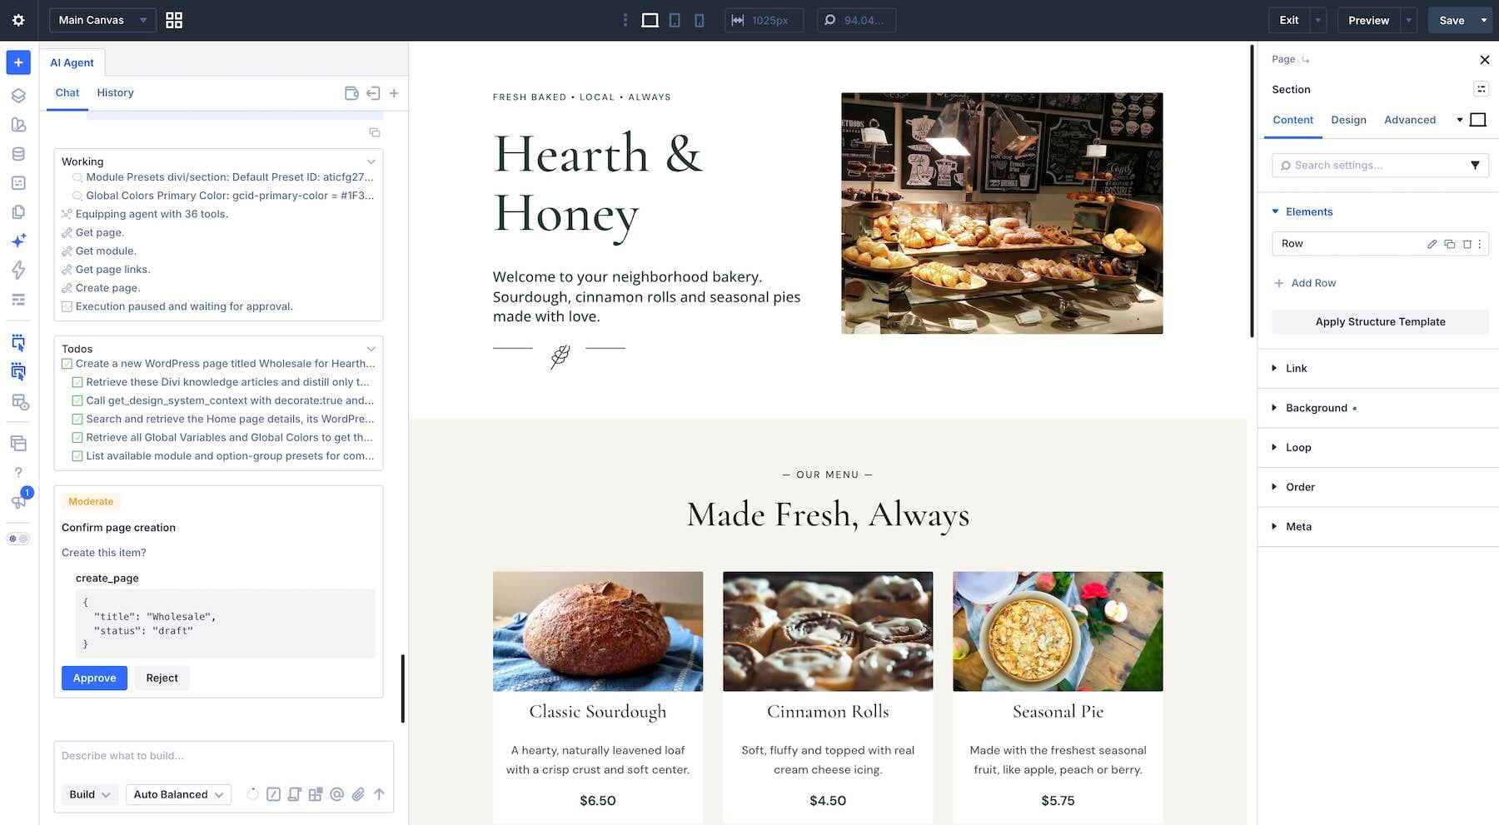
Task: Click the blue add module plus button
Action: click(x=18, y=62)
